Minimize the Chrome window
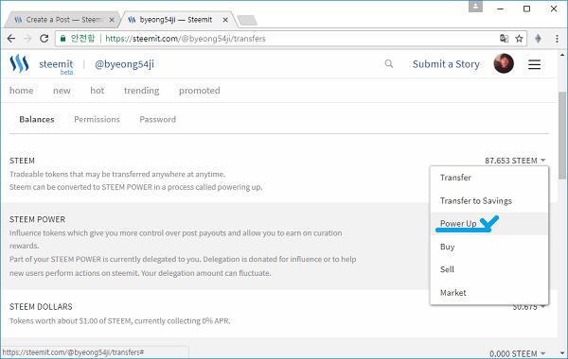This screenshot has width=568, height=359. pyautogui.click(x=500, y=9)
